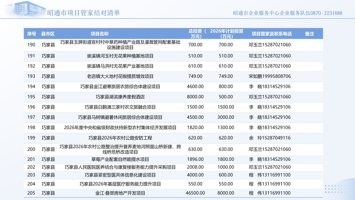355x200 pixels.
Task: Click project 巧家县湖滨康养度假酒店
Action: click(120, 97)
